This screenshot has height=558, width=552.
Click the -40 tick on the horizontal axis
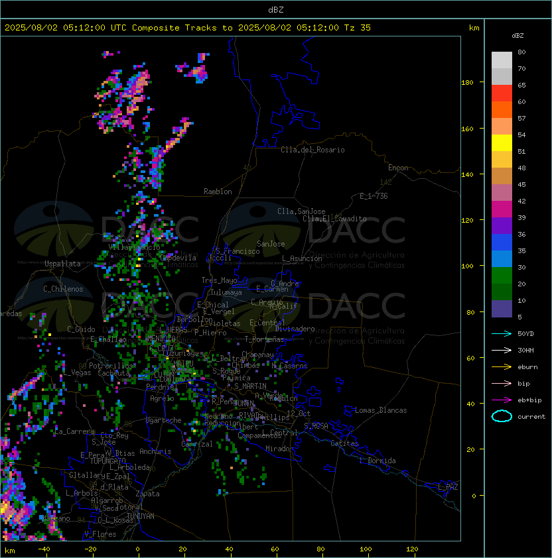[x=44, y=549]
